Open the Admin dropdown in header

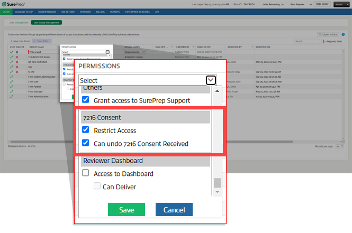(339, 4)
